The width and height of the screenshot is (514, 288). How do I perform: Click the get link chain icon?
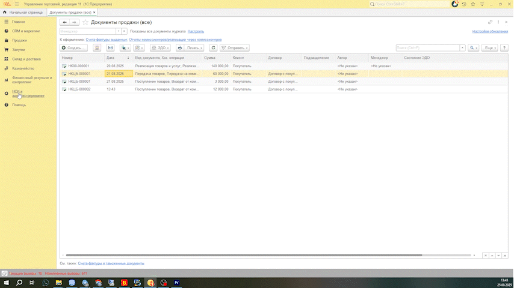pos(490,22)
